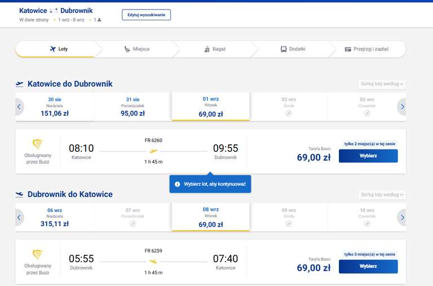Select flight FR 6259 with Wybierz button
433x286 pixels.
tap(368, 266)
